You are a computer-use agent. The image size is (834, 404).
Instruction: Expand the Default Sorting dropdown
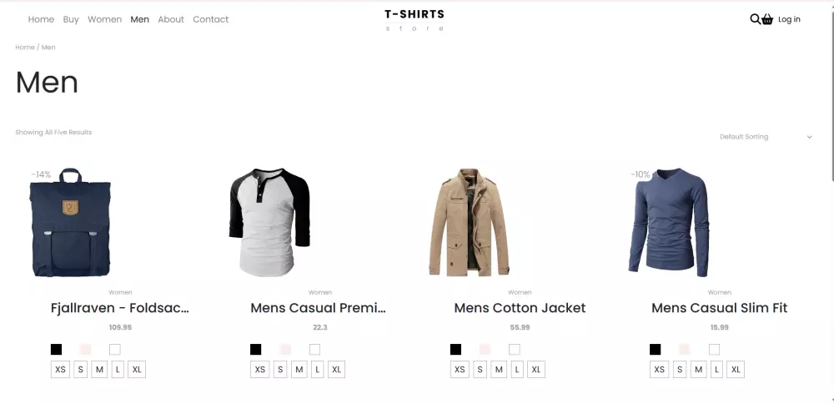[x=765, y=137]
